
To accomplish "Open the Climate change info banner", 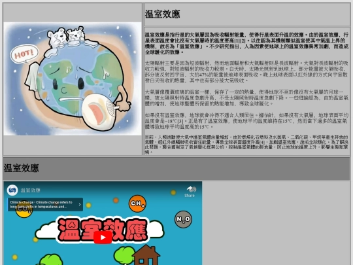I will (x=45, y=205).
